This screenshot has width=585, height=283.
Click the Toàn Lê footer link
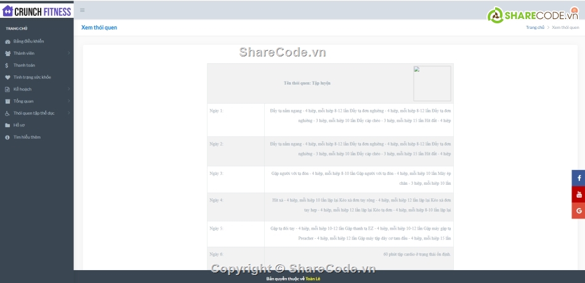pos(313,279)
